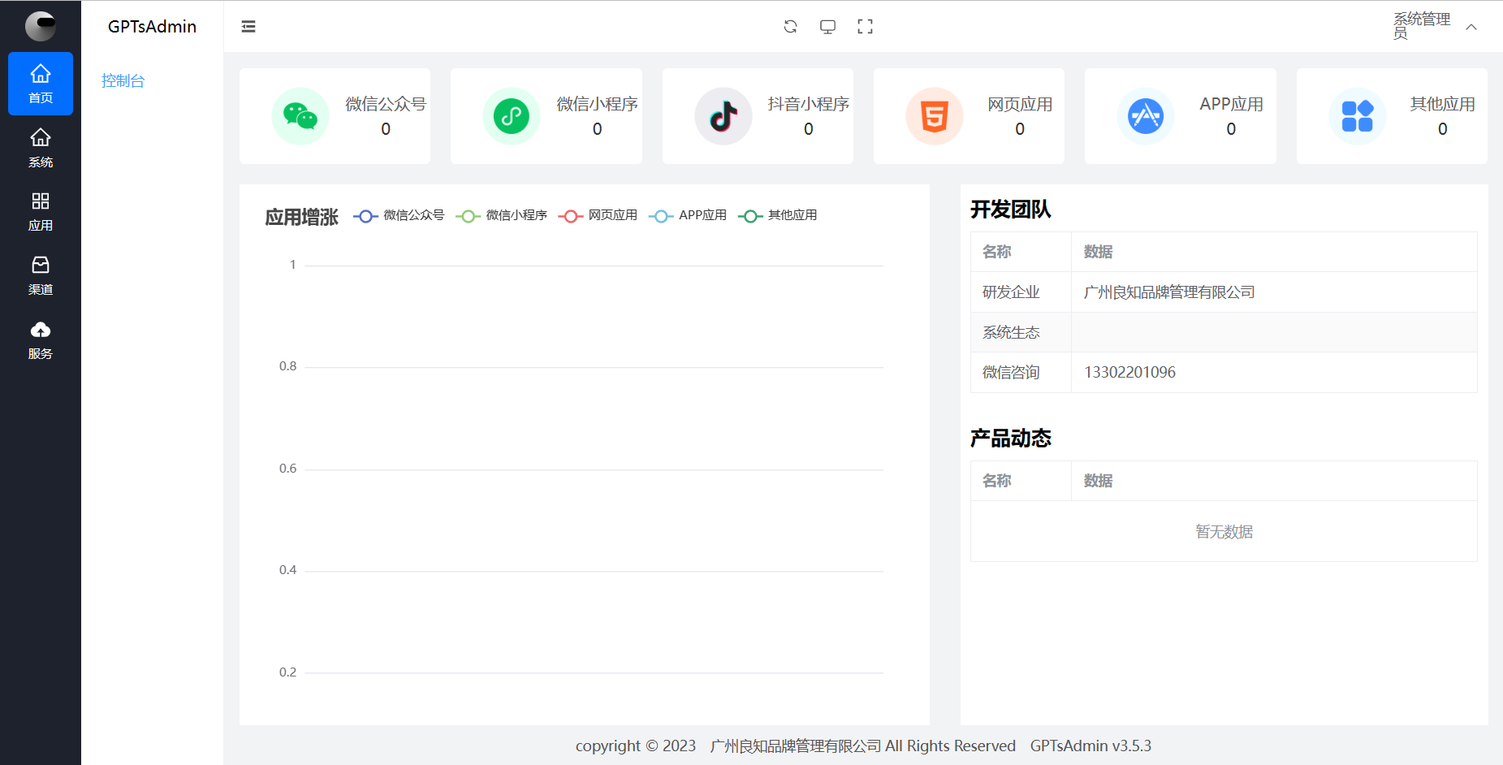Open the 渠道 sidebar menu
Image resolution: width=1503 pixels, height=765 pixels.
pos(41,276)
